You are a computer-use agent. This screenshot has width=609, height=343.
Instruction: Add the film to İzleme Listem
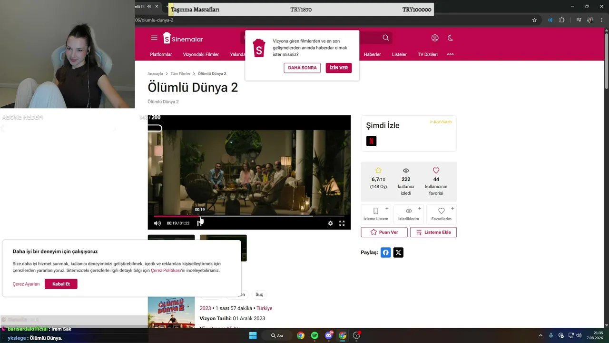(376, 214)
